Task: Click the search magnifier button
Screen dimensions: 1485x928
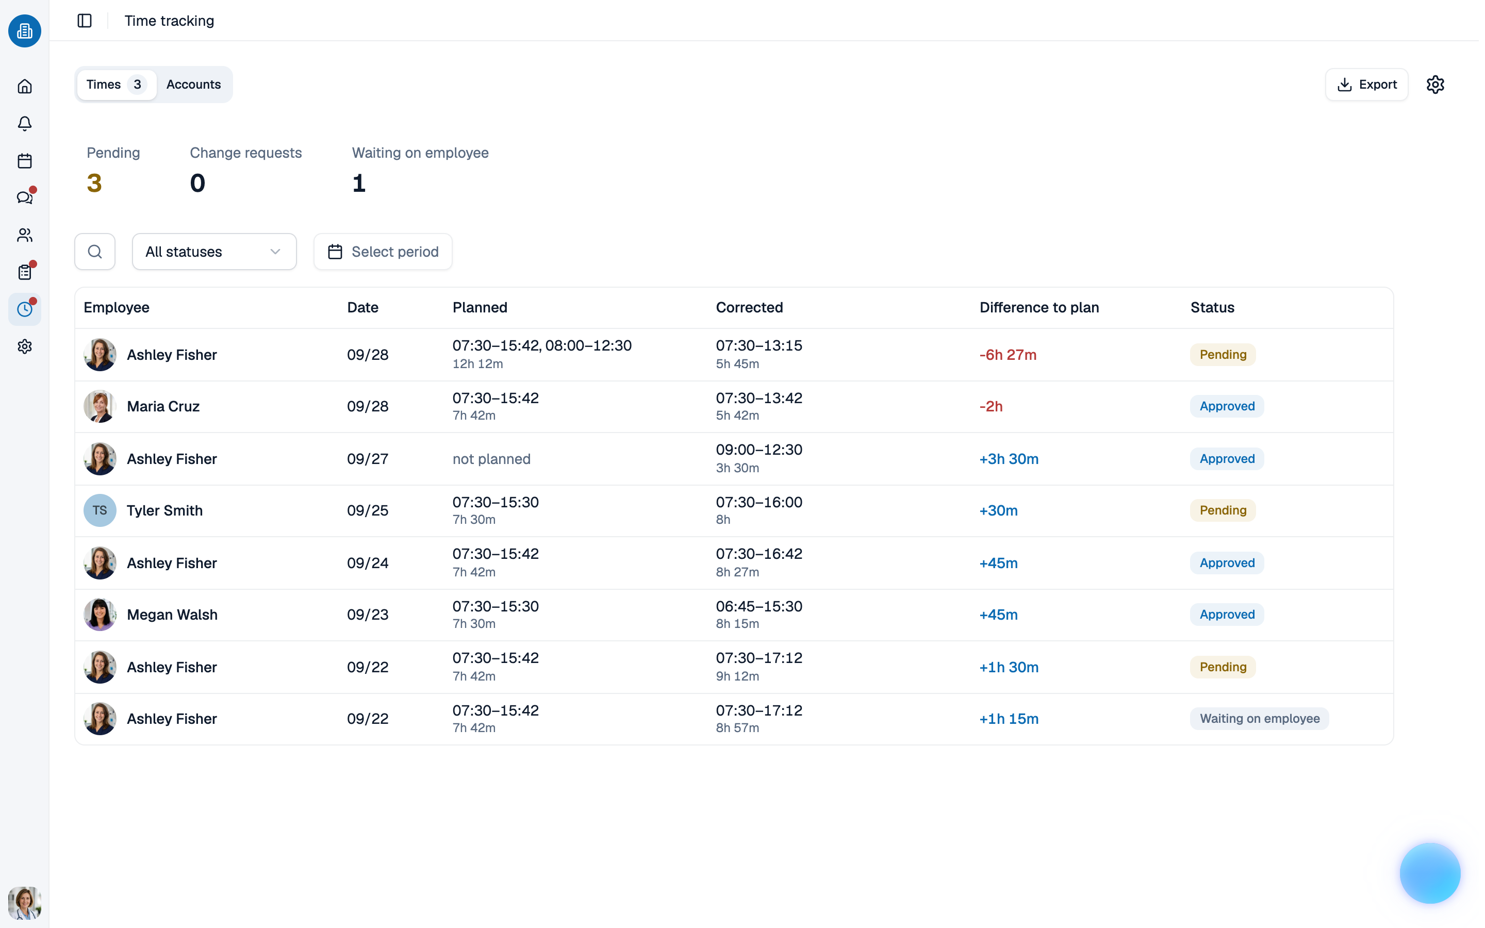Action: [x=95, y=252]
